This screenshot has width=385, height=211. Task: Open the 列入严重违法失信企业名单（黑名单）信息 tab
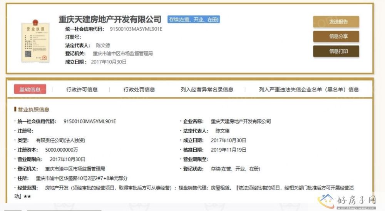pyautogui.click(x=309, y=89)
